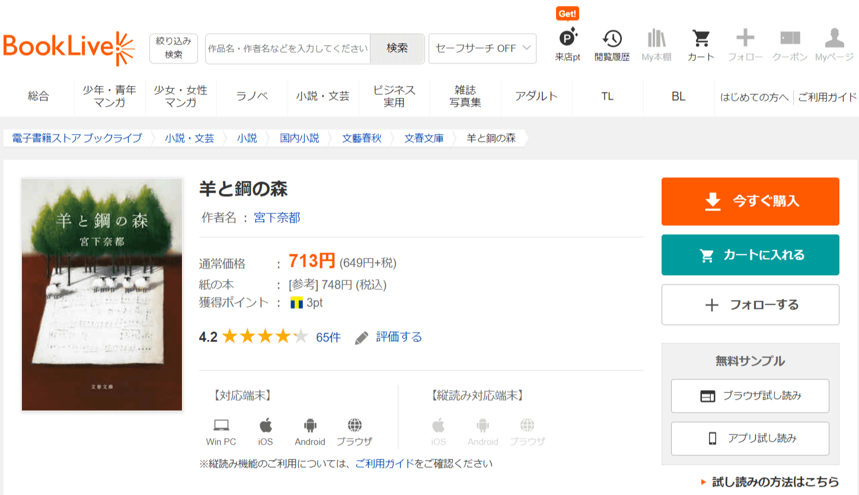
Task: Open the クーポン coupon icon
Action: (790, 39)
